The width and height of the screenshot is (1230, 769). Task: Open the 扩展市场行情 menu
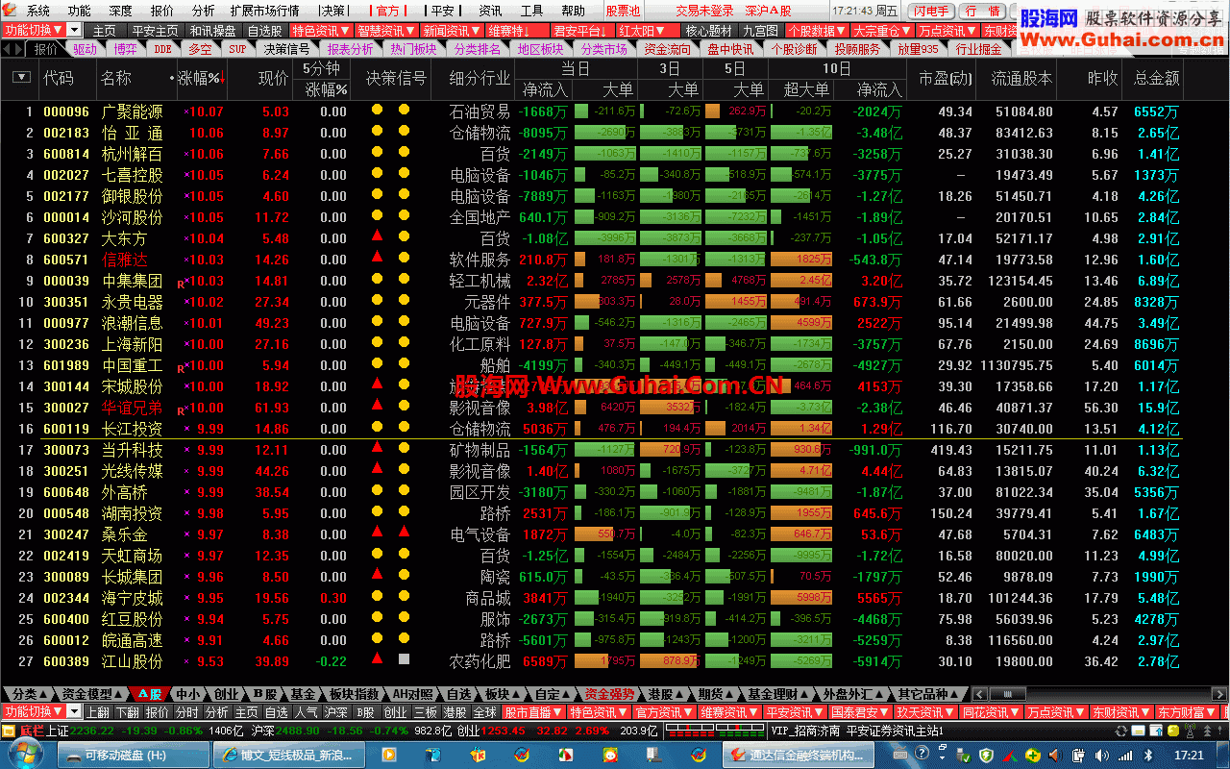(x=264, y=11)
